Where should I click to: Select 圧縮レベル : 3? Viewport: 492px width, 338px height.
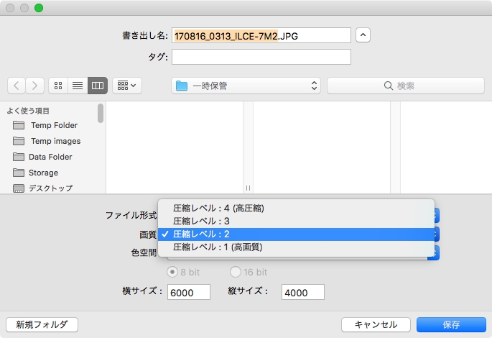click(296, 221)
